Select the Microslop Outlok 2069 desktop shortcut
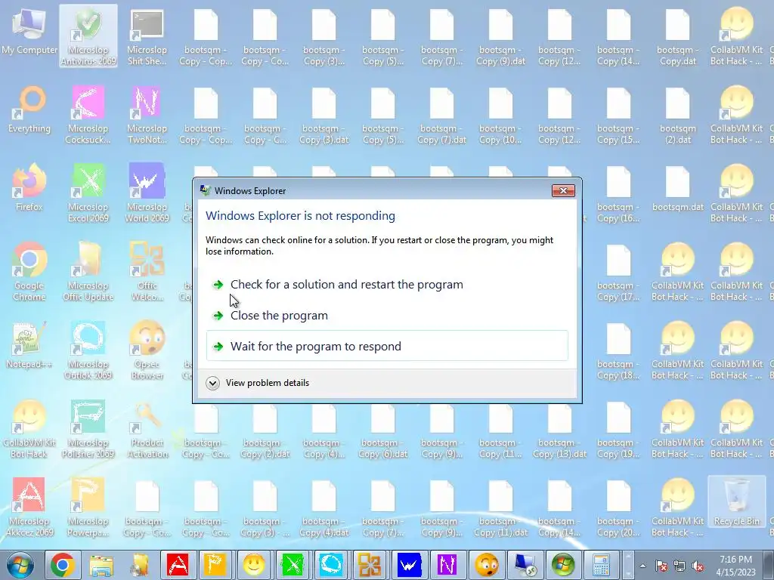The image size is (774, 580). pos(88,350)
